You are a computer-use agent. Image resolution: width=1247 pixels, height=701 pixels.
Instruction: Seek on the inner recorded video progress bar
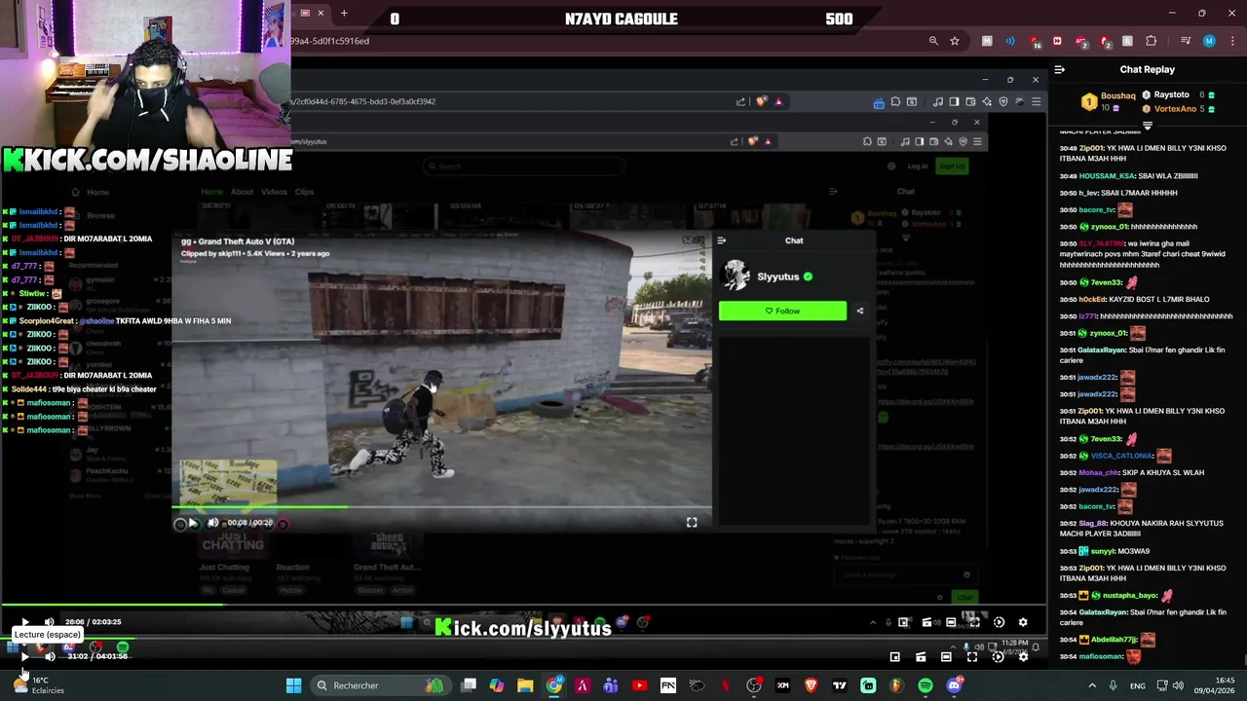click(523, 605)
